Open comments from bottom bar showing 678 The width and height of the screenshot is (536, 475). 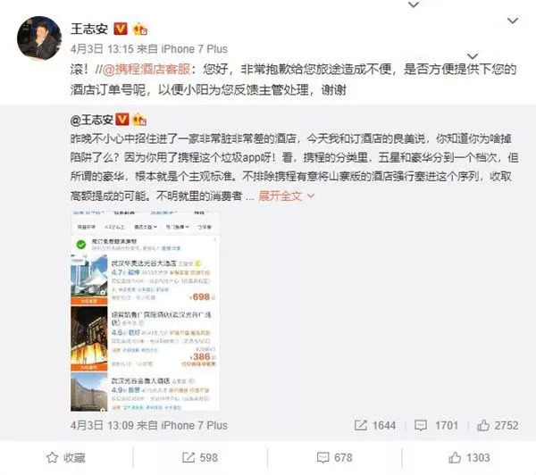coord(335,457)
